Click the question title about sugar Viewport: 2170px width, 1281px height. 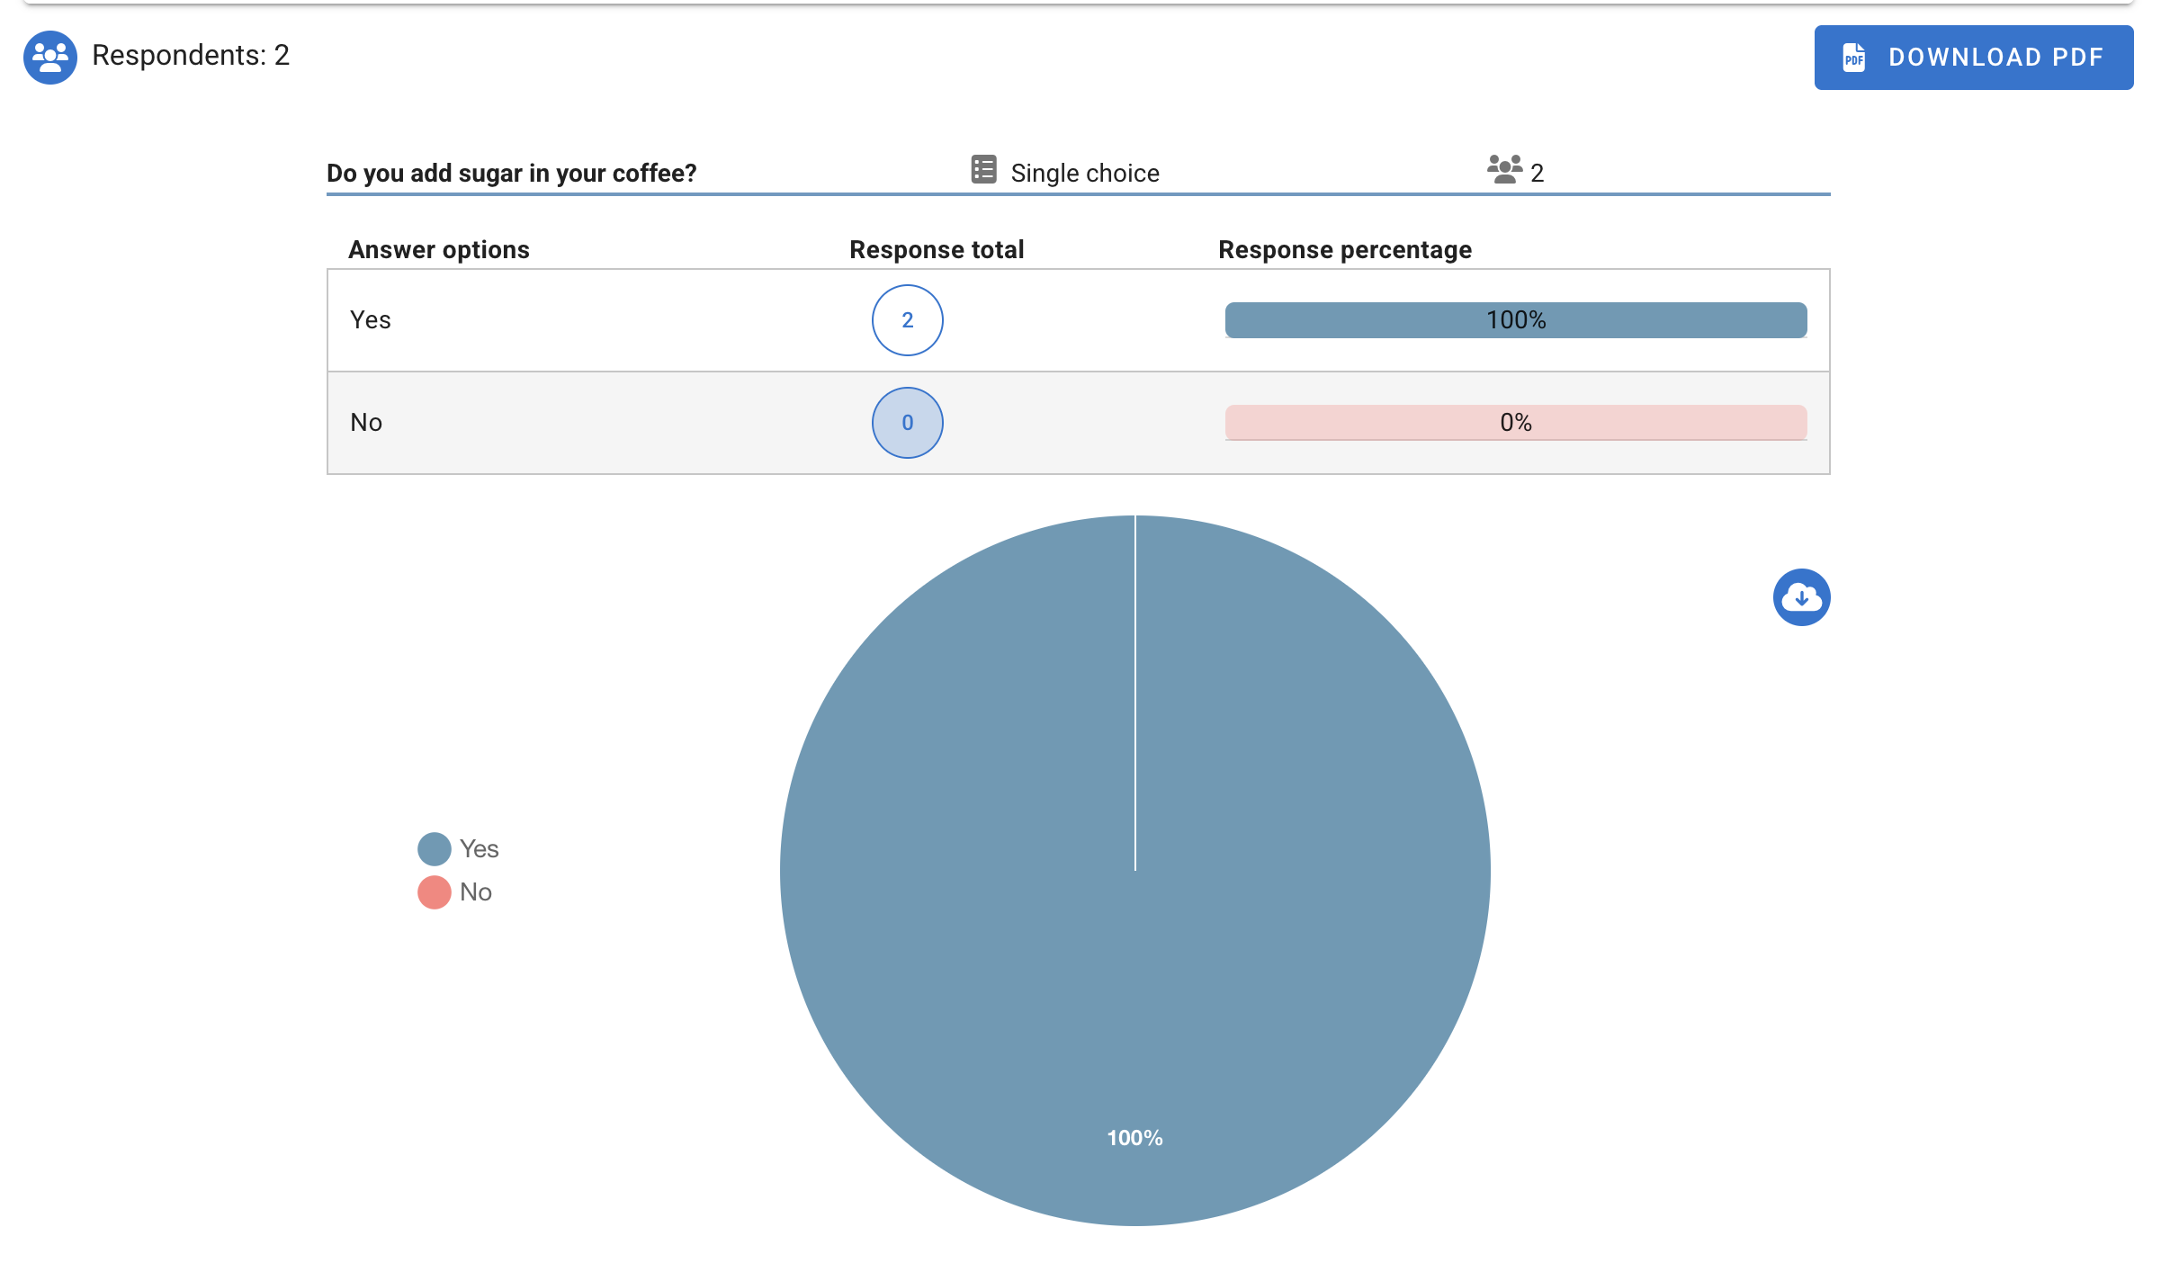click(511, 173)
